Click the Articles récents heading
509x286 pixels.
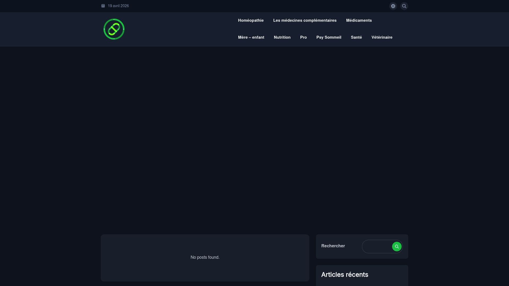pyautogui.click(x=345, y=275)
